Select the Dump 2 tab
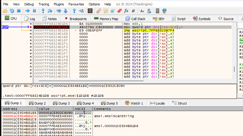Screen dimensions: 243x136 coord(37,103)
